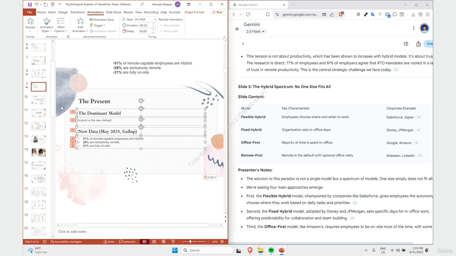The width and height of the screenshot is (456, 256).
Task: Open the Transitions ribbon tab
Action: pyautogui.click(x=77, y=12)
